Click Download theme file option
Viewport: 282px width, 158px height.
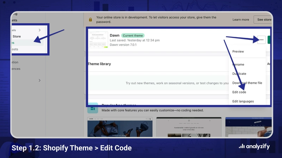pyautogui.click(x=247, y=83)
